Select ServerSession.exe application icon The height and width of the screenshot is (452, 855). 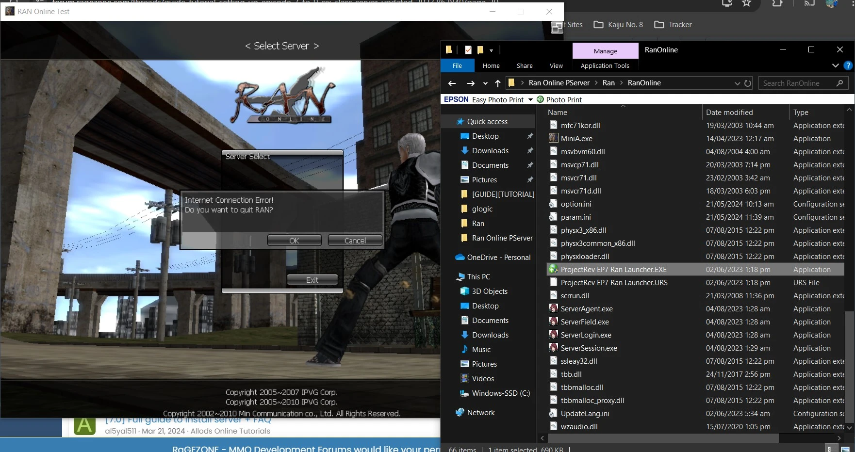[x=553, y=348]
